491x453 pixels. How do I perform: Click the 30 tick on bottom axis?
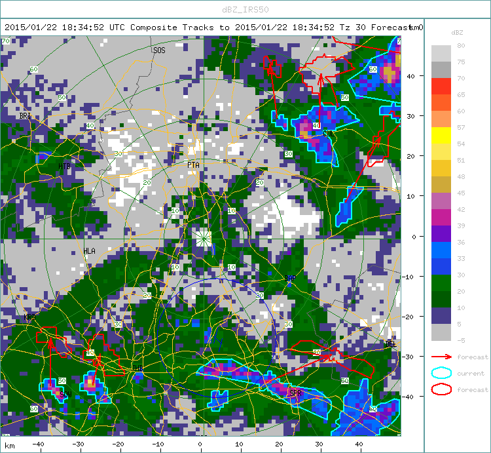point(319,444)
